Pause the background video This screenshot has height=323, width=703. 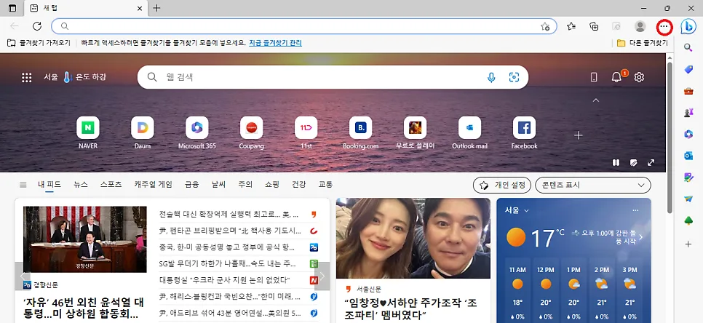pyautogui.click(x=616, y=163)
